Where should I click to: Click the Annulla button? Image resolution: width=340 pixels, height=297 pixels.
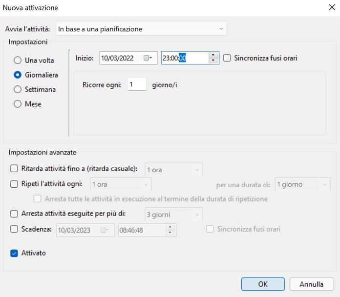coord(311,284)
